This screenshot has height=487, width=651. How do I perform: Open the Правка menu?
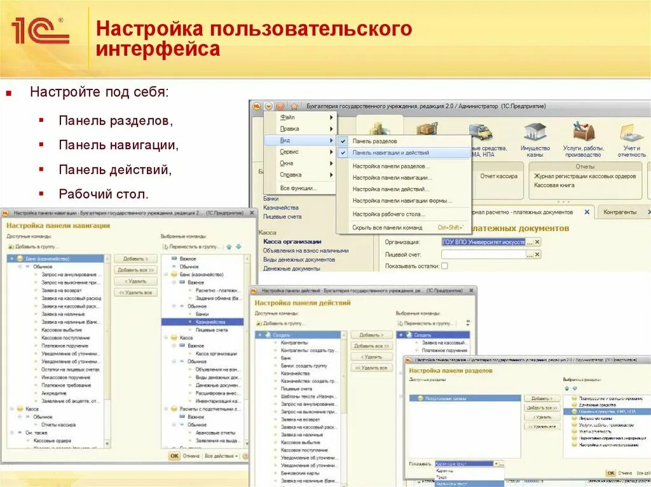301,129
